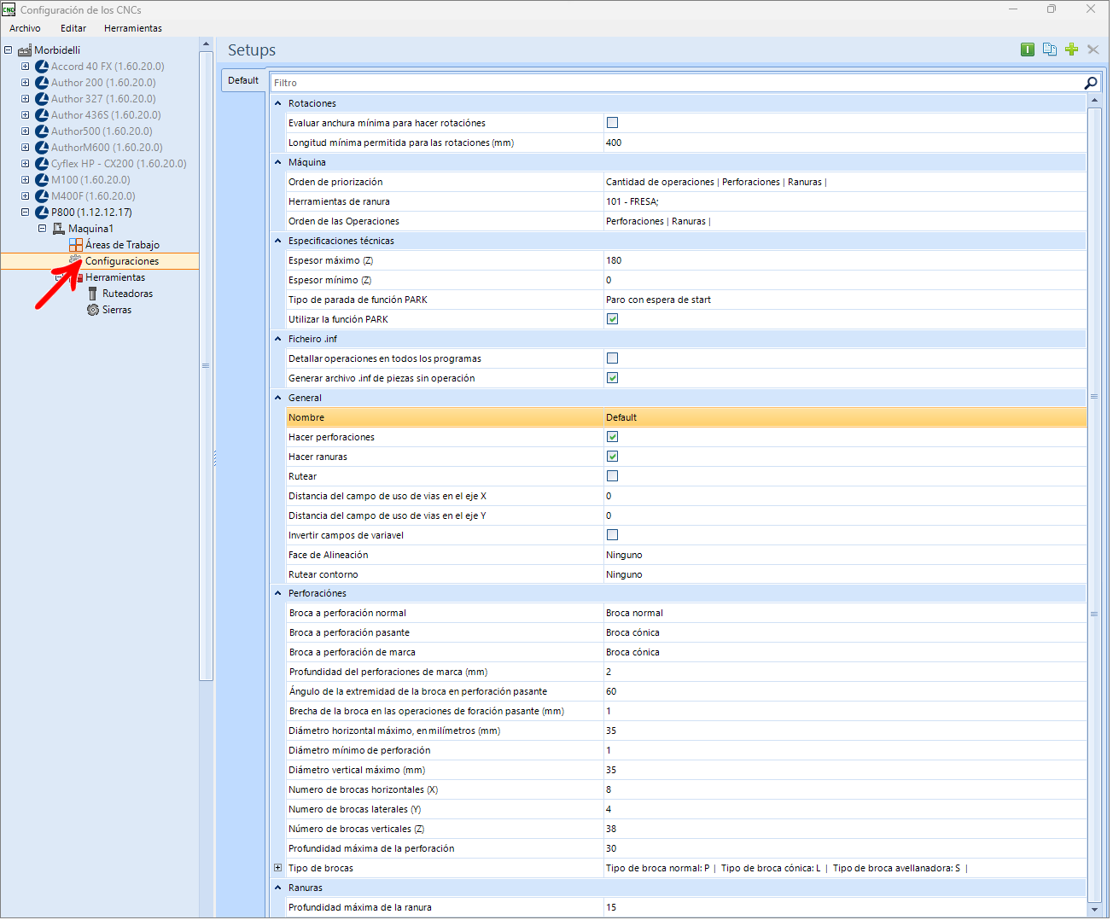
Task: Click the settings list scroll up arrow
Action: (x=1095, y=101)
